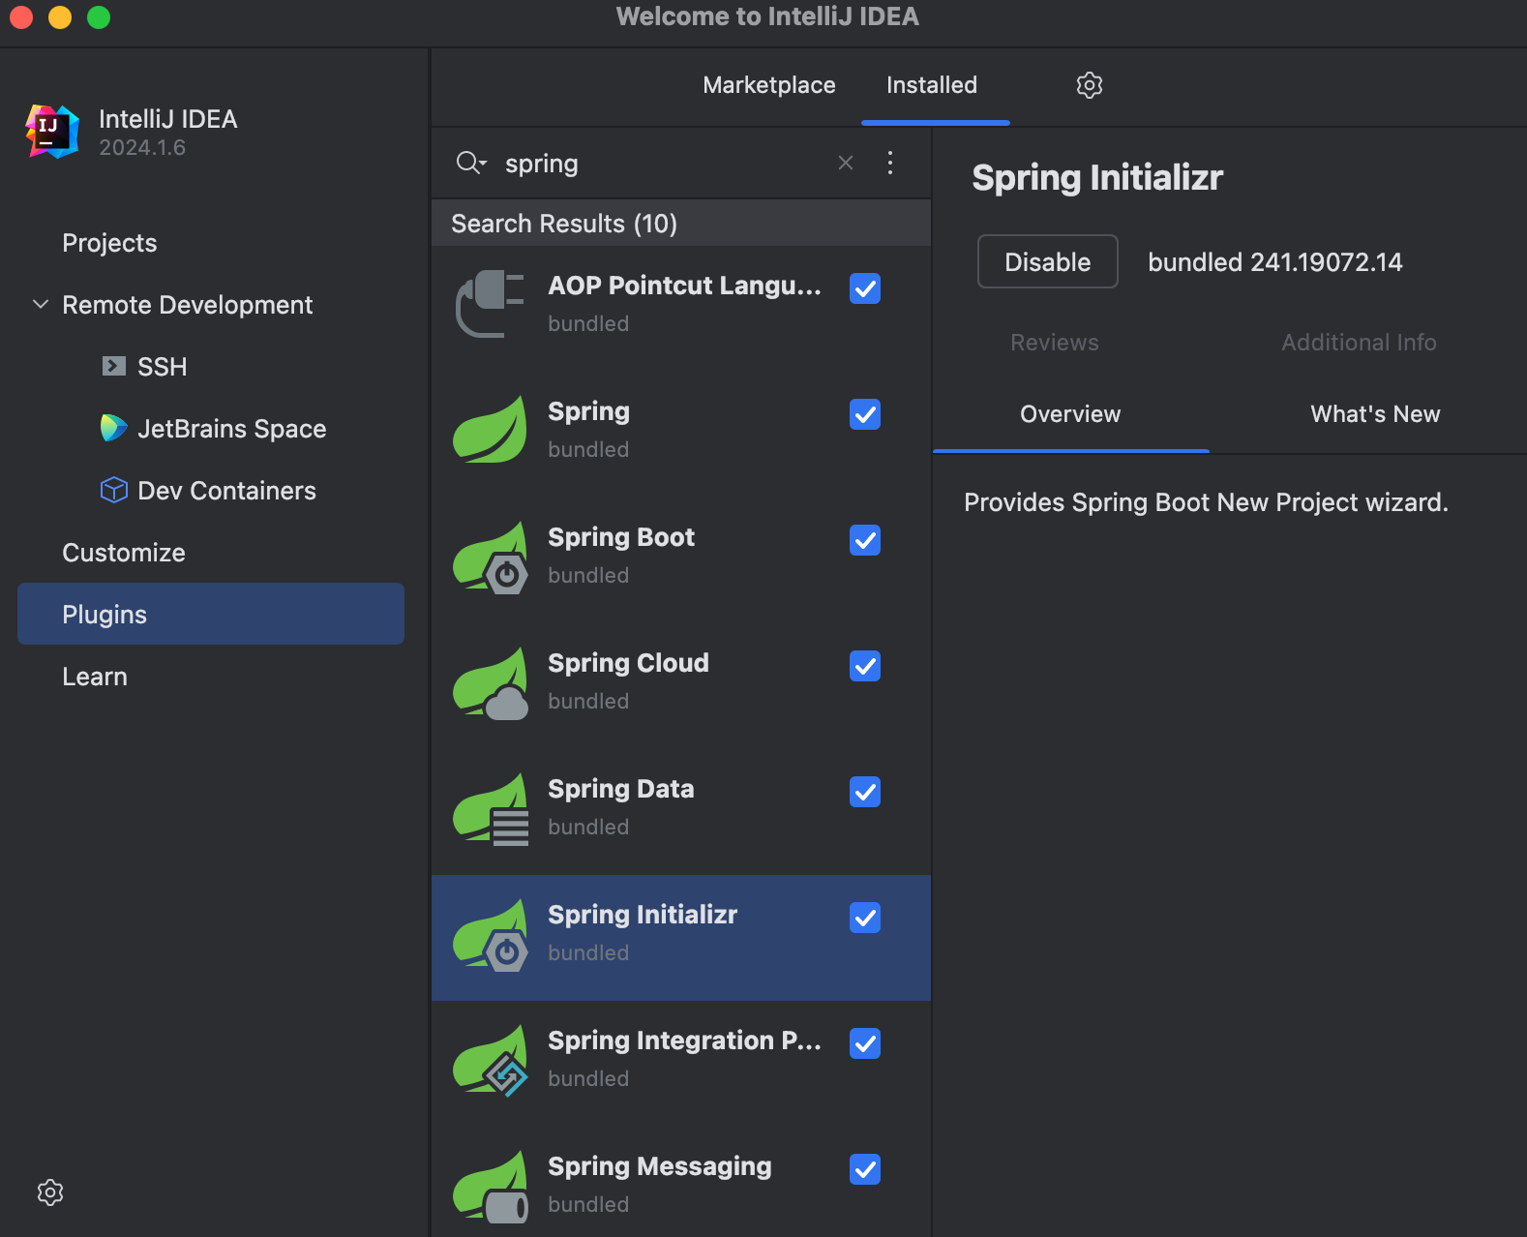Click the Spring Boot plugin icon
The height and width of the screenshot is (1237, 1527).
(491, 557)
